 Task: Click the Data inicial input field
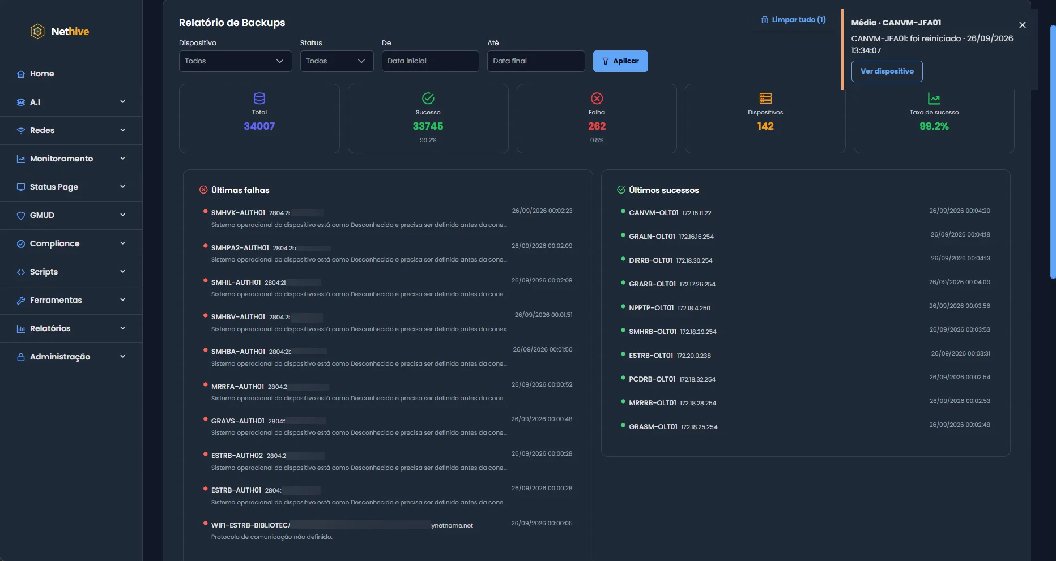[431, 61]
